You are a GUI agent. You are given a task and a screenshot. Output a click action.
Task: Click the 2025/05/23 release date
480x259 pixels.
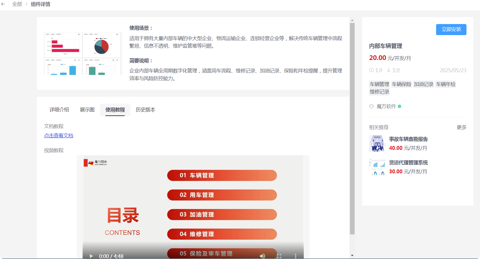pyautogui.click(x=453, y=70)
